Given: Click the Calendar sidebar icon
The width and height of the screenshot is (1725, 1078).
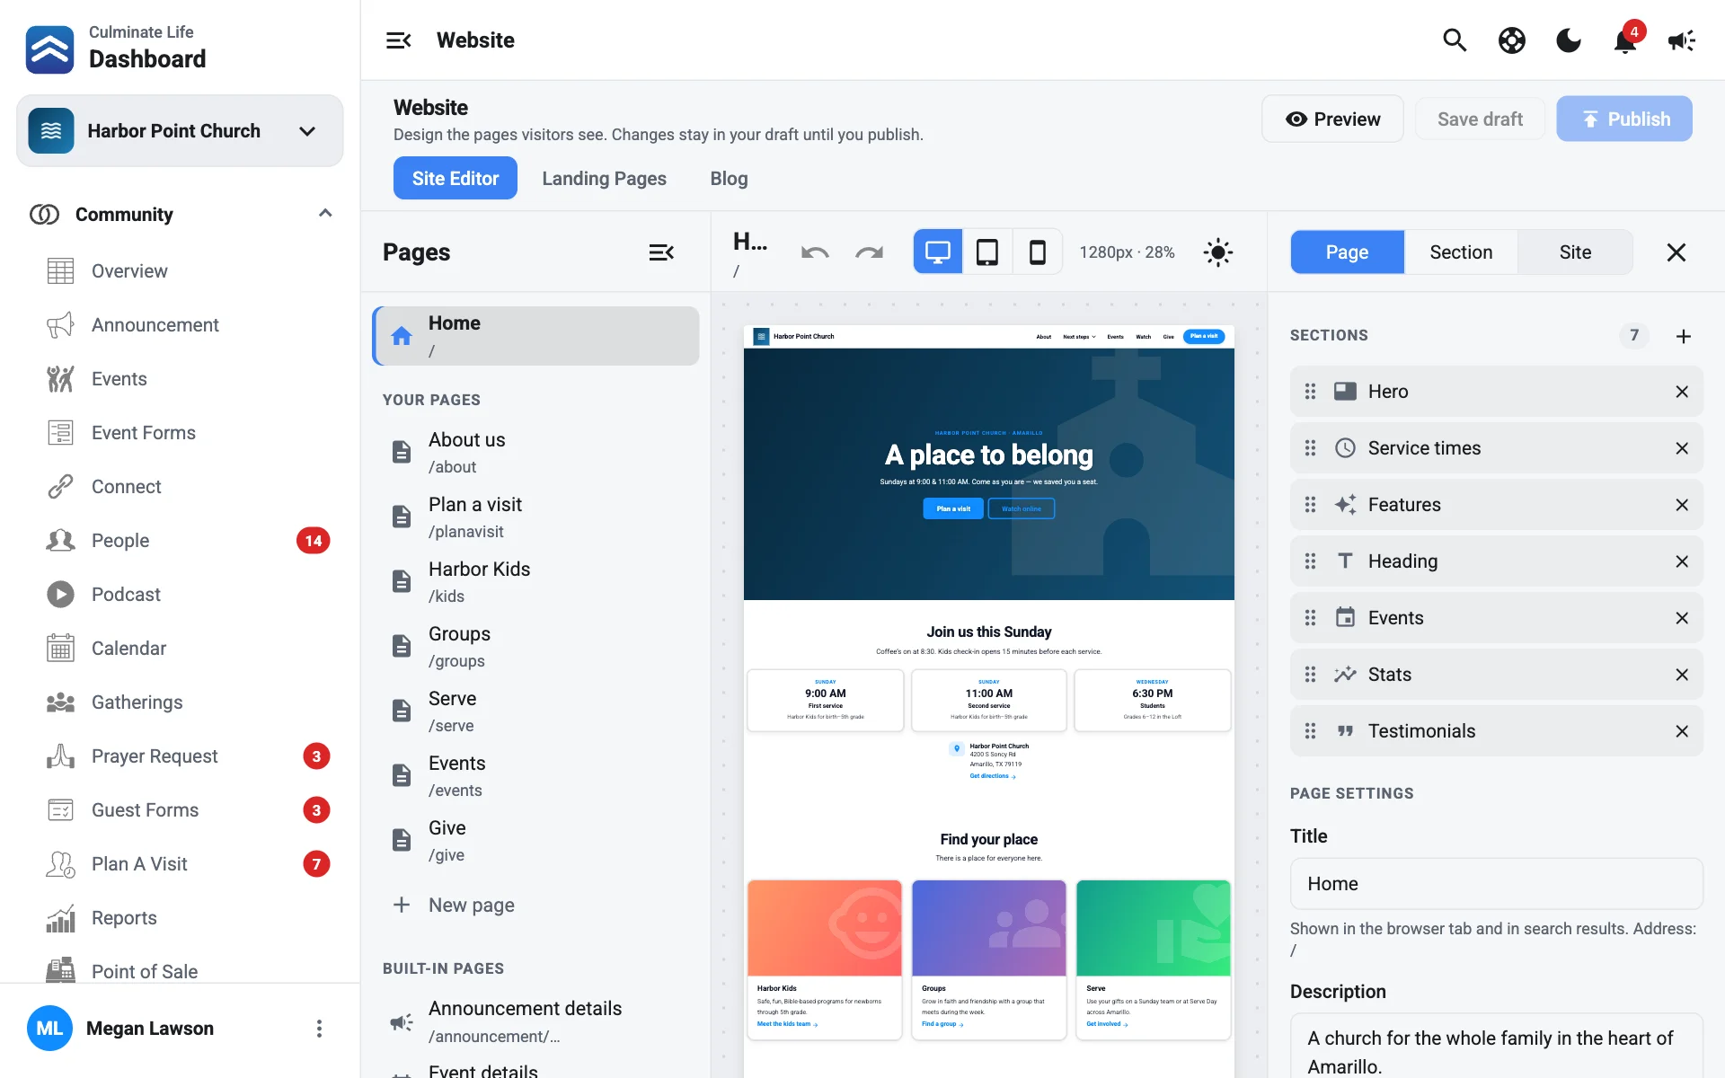Looking at the screenshot, I should pyautogui.click(x=60, y=649).
